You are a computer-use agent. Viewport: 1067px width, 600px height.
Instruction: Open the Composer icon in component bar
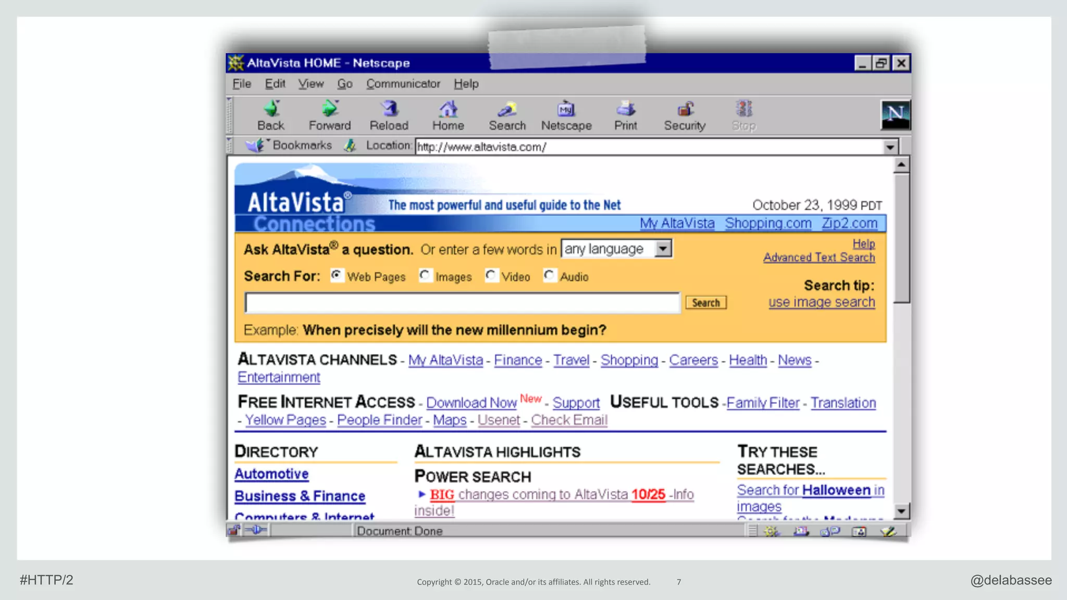point(888,531)
